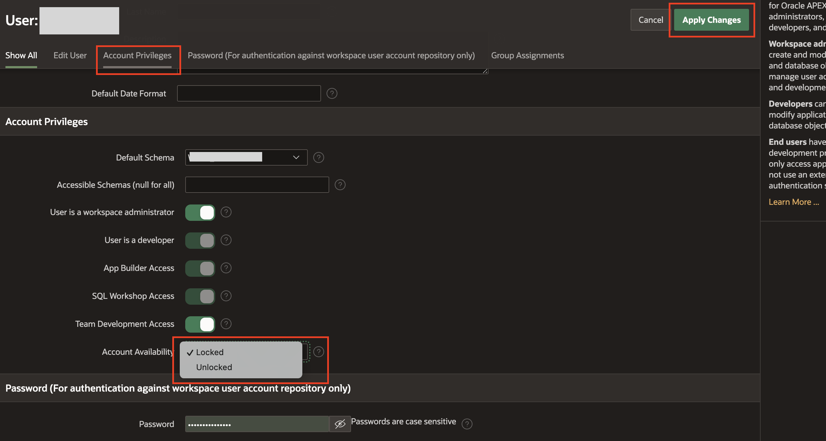Toggle Team Development Access switch
Screen dimensions: 826x441
(200, 324)
